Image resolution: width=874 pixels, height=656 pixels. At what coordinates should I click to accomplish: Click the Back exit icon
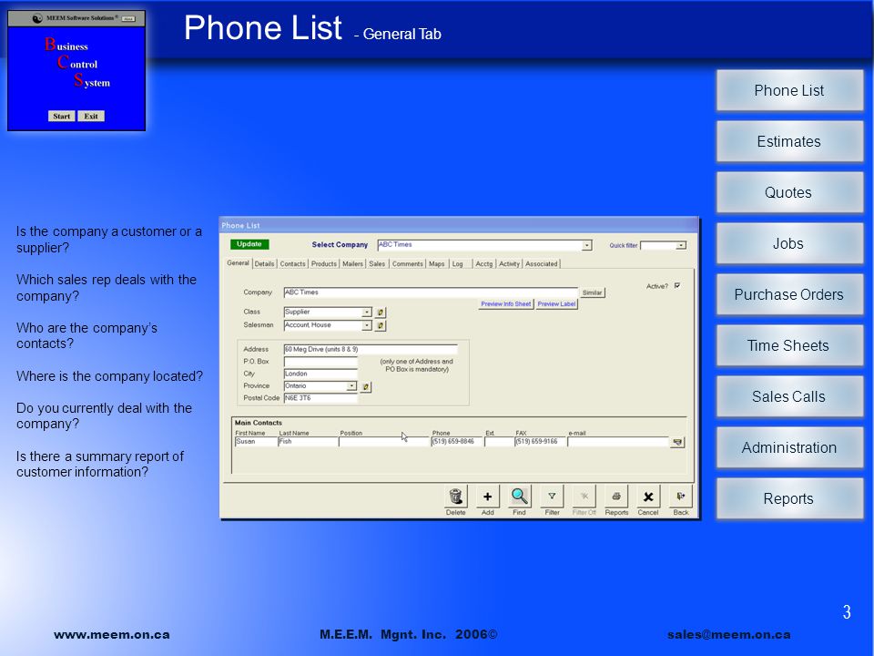tap(681, 496)
